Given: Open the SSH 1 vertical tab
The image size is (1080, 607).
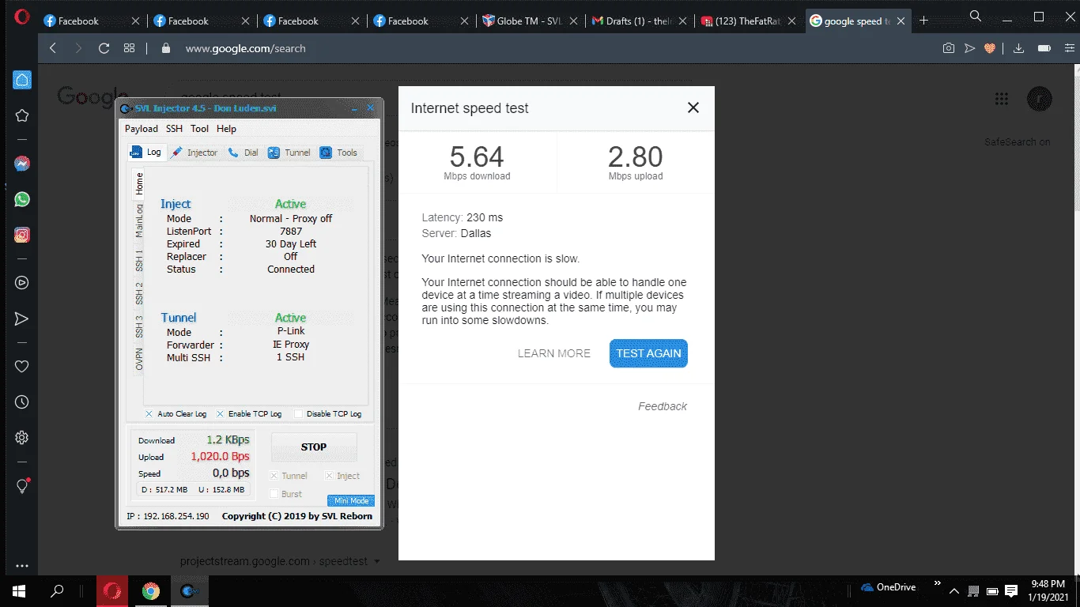Looking at the screenshot, I should (x=139, y=261).
